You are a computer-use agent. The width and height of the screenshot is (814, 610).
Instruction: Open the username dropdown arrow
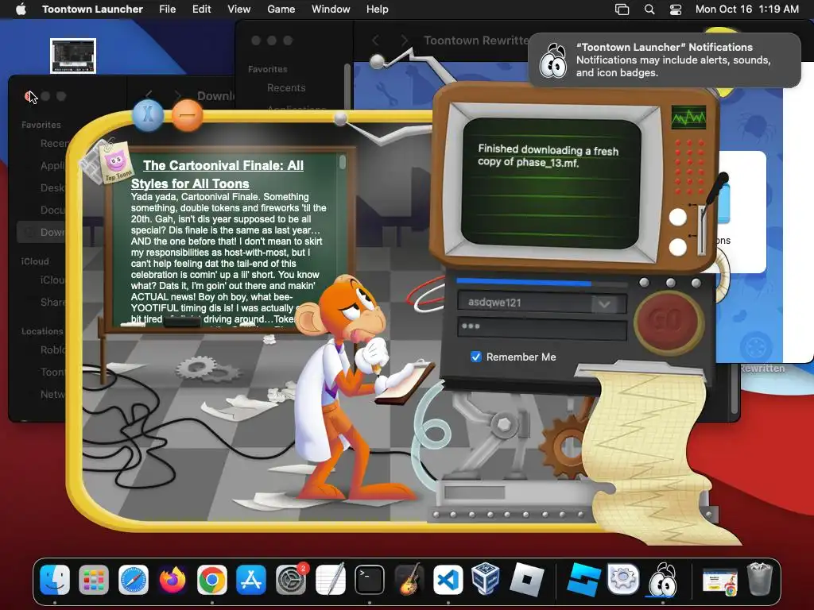(604, 304)
